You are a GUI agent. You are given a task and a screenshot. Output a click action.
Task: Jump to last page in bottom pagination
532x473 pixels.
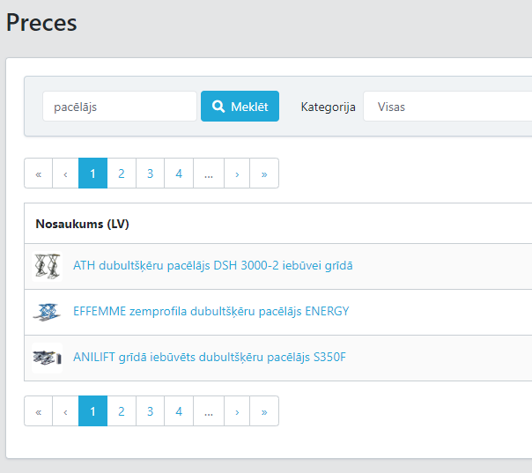point(264,411)
